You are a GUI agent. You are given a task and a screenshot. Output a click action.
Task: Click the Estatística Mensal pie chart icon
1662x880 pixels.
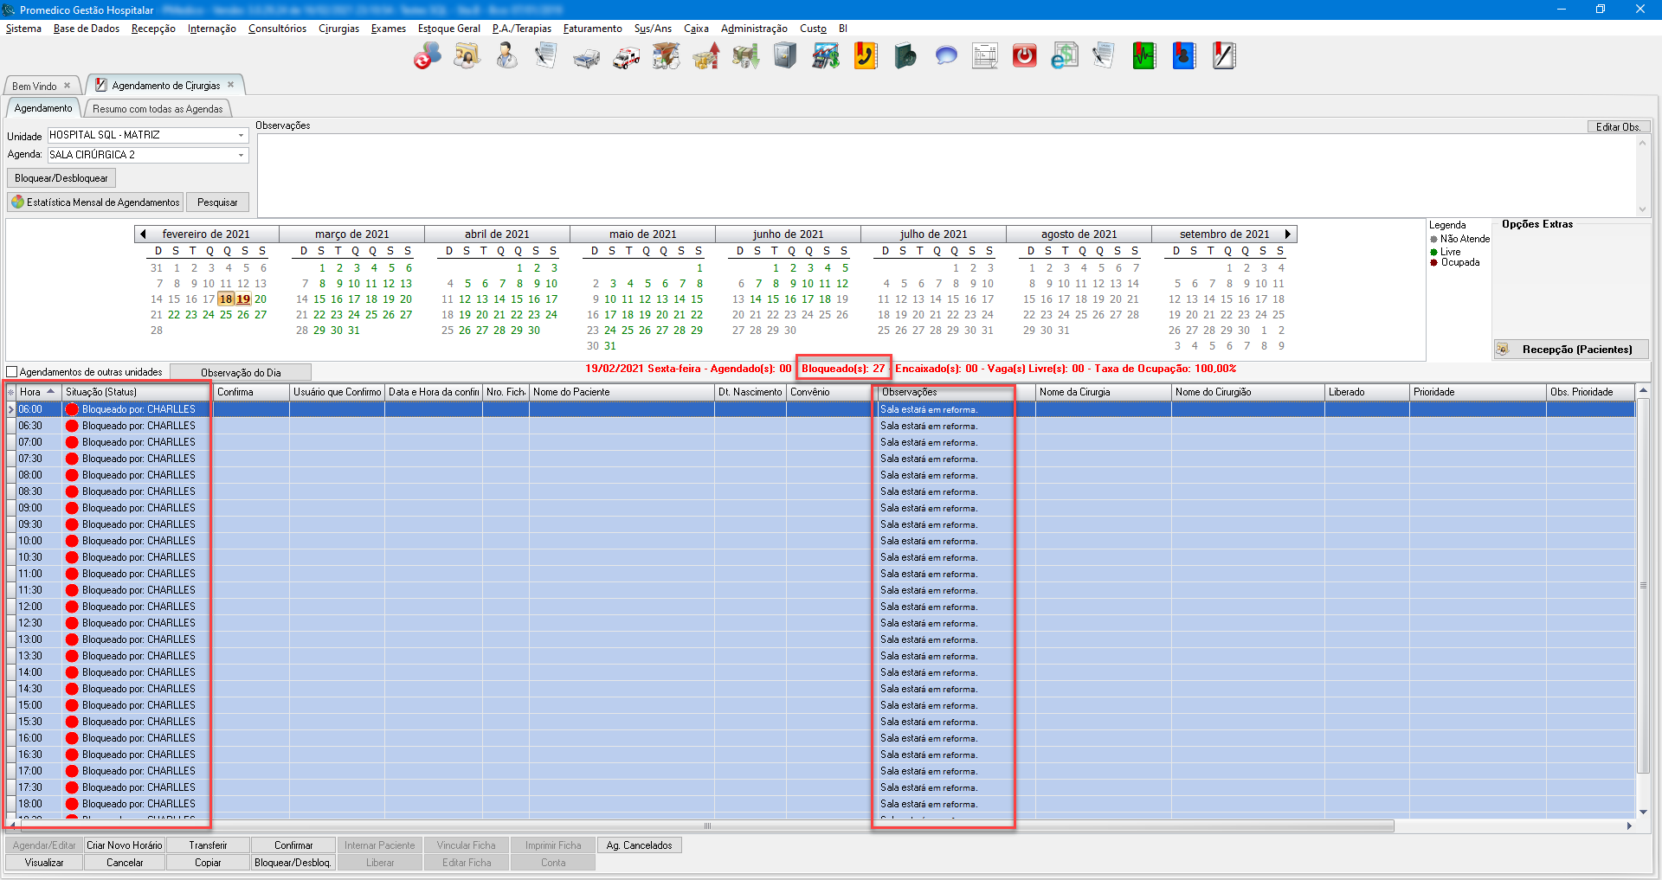18,202
